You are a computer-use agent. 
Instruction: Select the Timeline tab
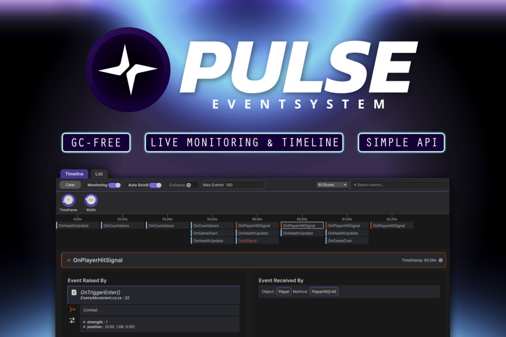[x=74, y=174]
